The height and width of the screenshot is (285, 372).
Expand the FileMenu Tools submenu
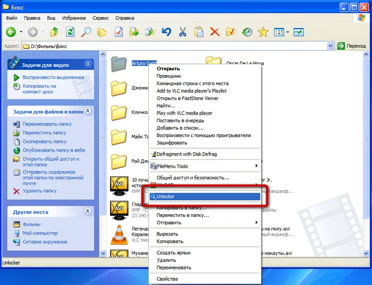pos(207,166)
